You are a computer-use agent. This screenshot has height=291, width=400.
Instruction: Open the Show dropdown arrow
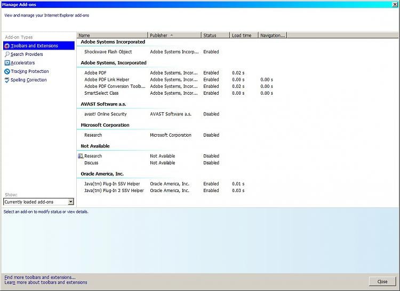pyautogui.click(x=71, y=202)
